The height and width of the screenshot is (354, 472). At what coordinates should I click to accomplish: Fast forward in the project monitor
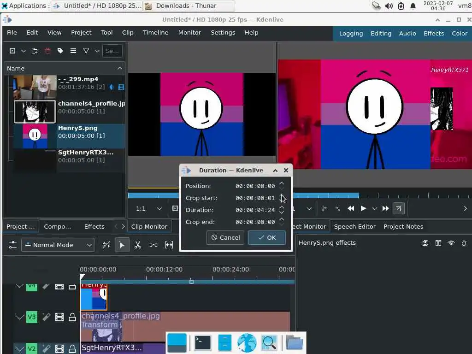click(385, 208)
